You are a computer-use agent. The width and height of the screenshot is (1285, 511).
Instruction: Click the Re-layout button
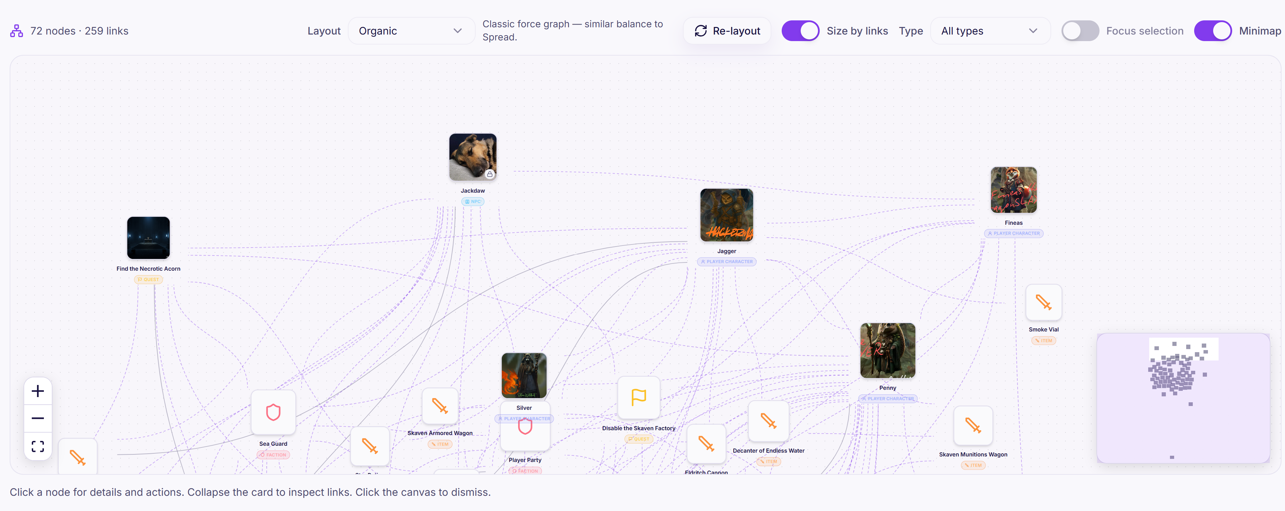pos(727,31)
